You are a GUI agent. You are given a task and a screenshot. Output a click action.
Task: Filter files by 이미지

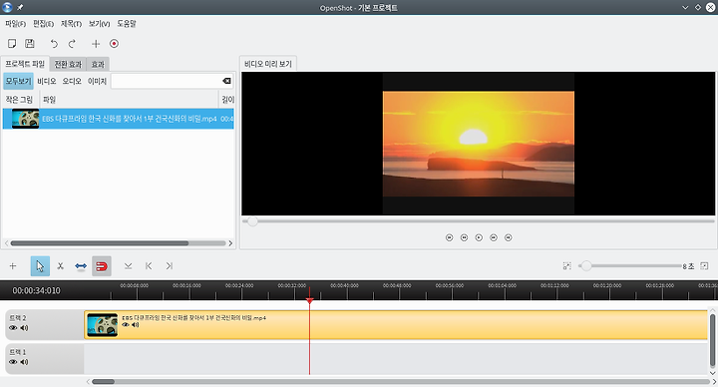click(97, 81)
